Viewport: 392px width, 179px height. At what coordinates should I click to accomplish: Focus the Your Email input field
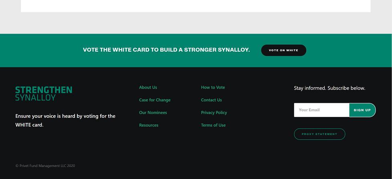click(x=321, y=110)
